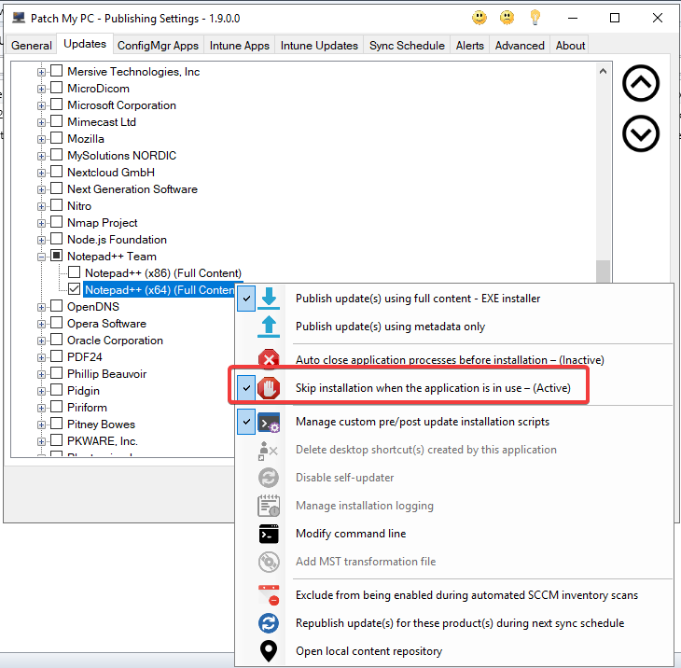Click the exclude from SCCM scans icon

(x=269, y=595)
